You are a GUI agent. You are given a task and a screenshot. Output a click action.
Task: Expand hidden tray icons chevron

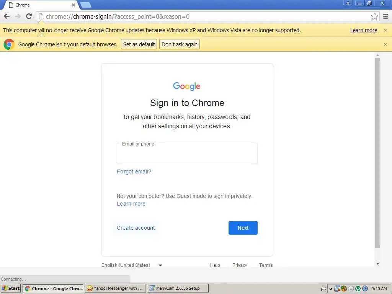331,289
